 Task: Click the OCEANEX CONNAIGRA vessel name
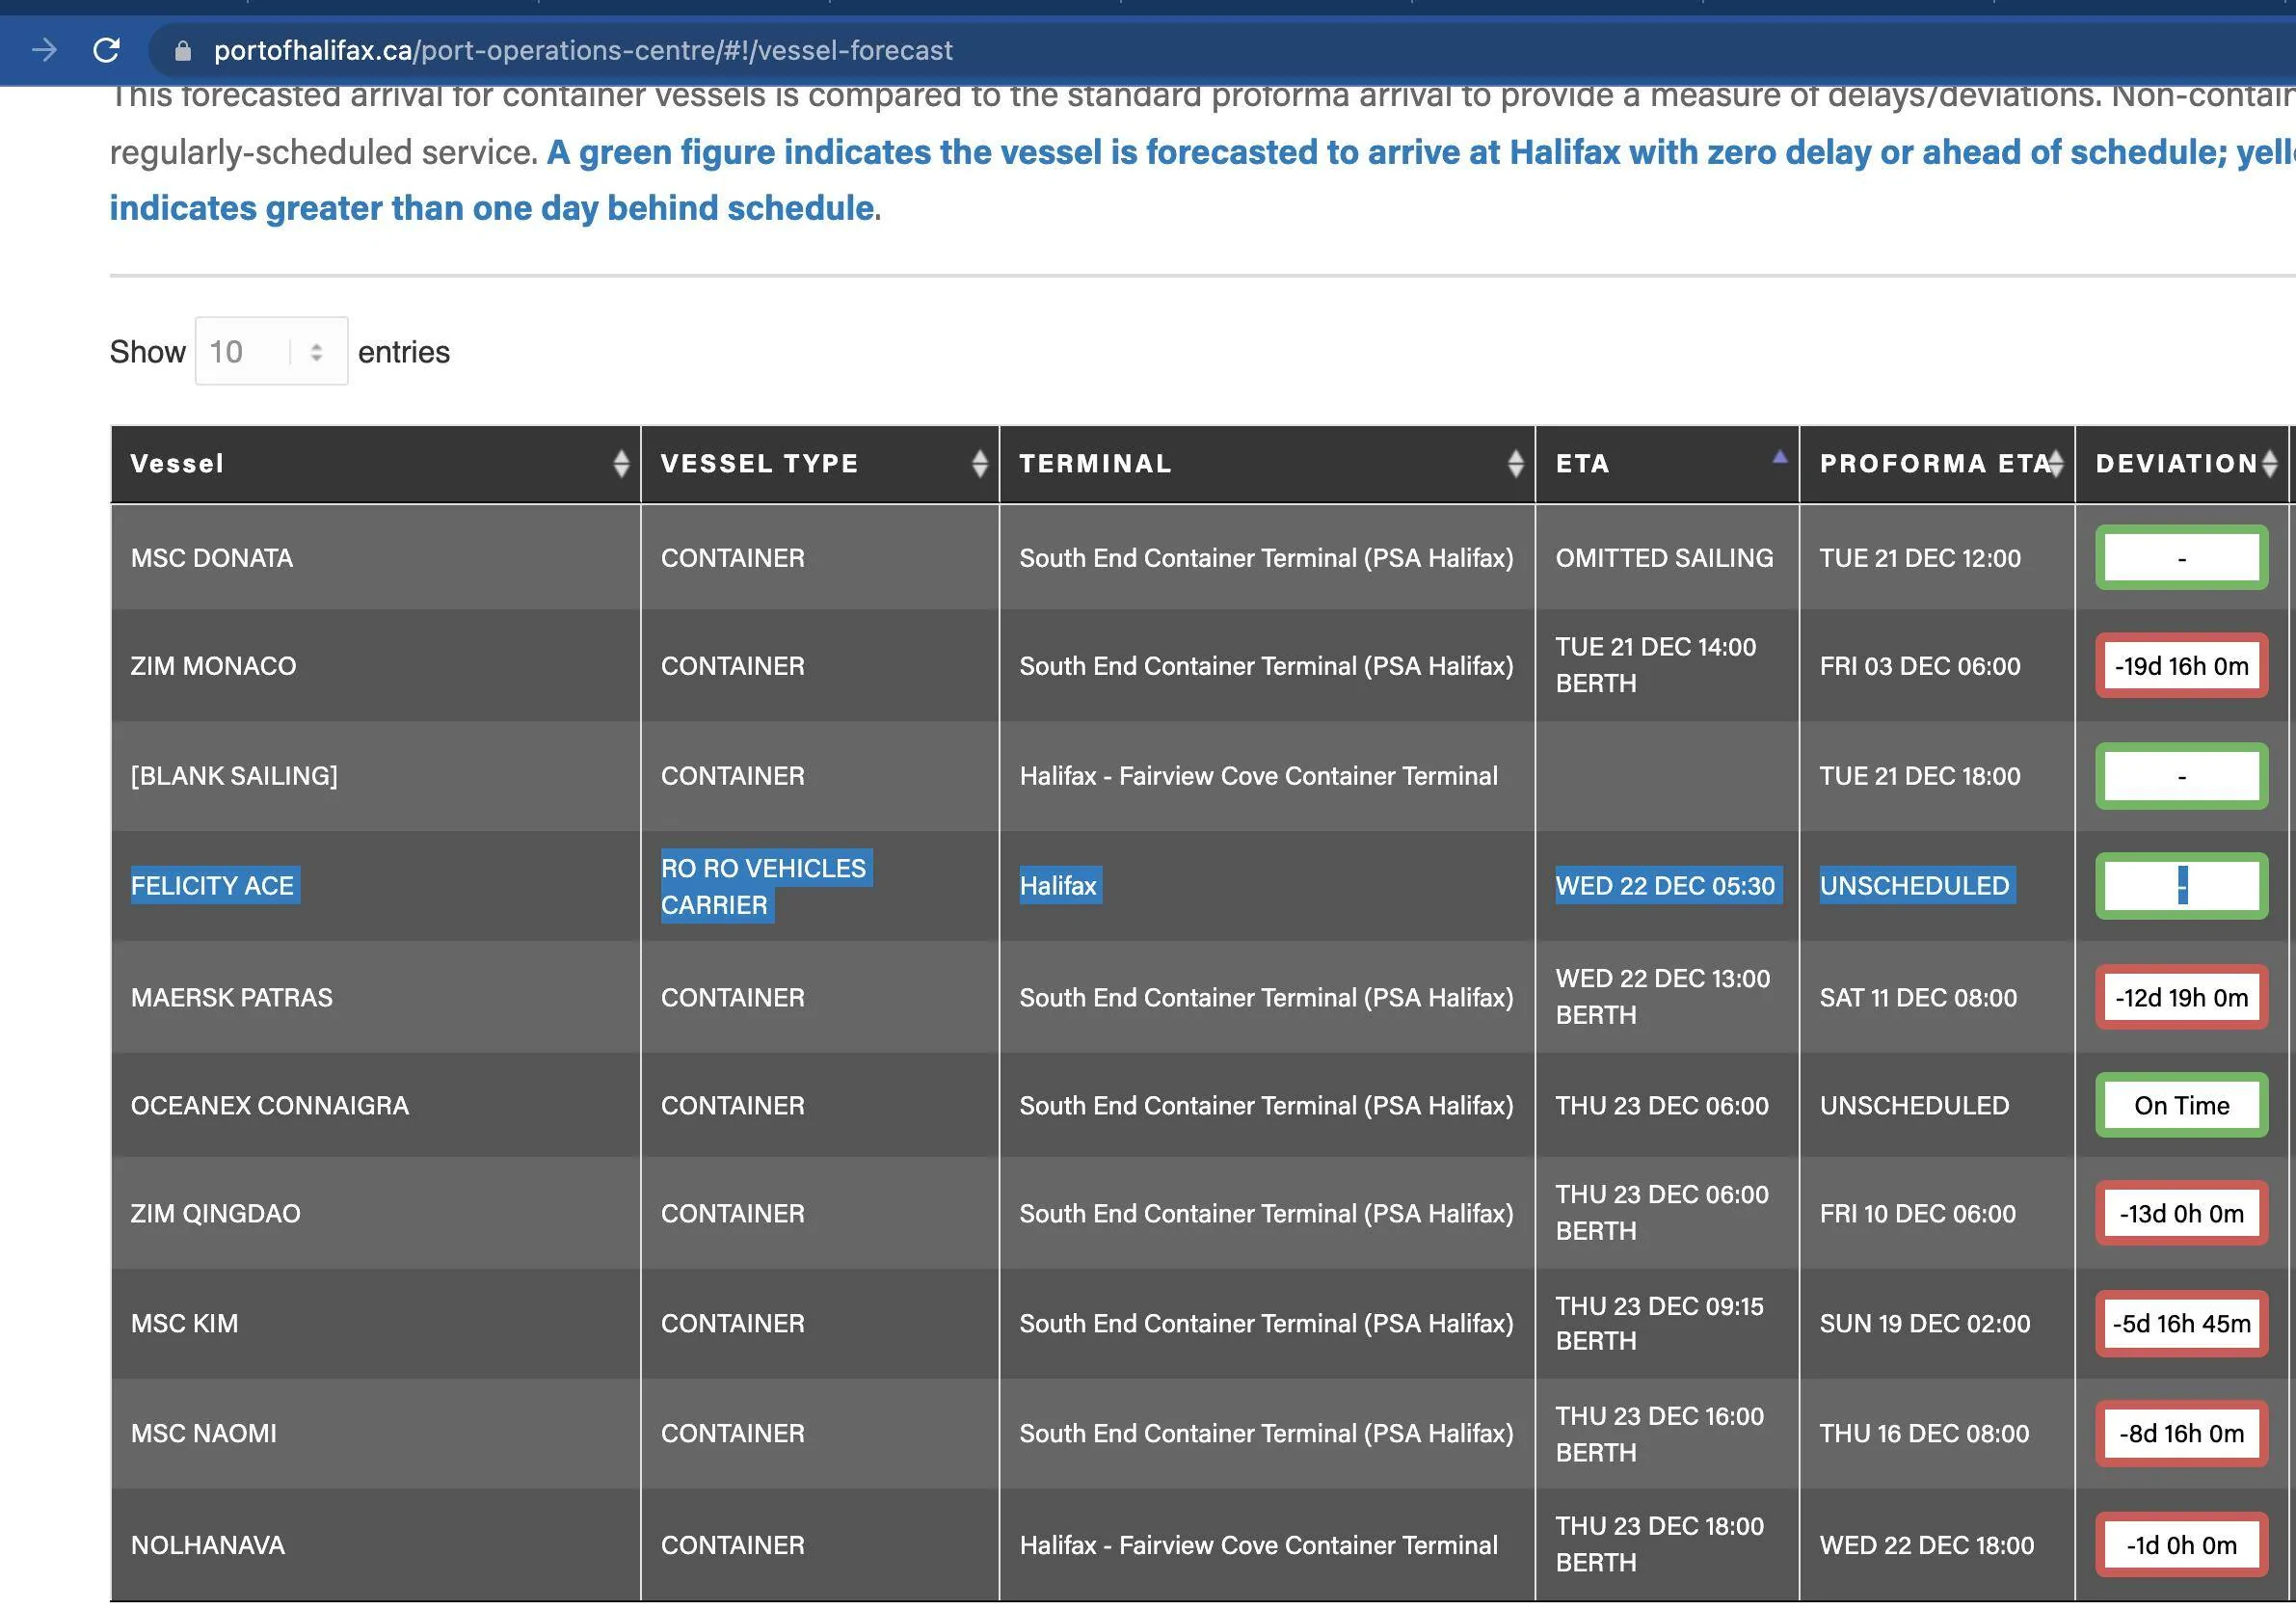click(x=270, y=1106)
